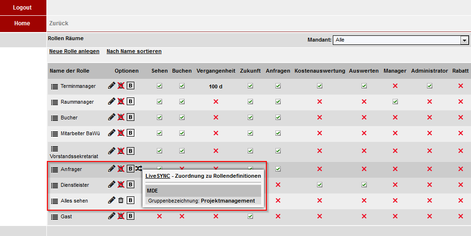The width and height of the screenshot is (471, 236).
Task: Click the red X under Vergangenheit for Raummanager
Action: [x=216, y=101]
